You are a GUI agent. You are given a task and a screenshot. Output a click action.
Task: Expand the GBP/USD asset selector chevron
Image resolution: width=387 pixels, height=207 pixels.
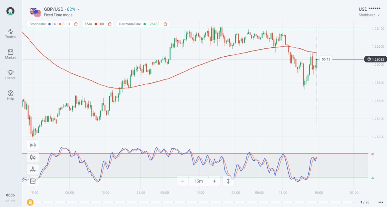(x=79, y=9)
